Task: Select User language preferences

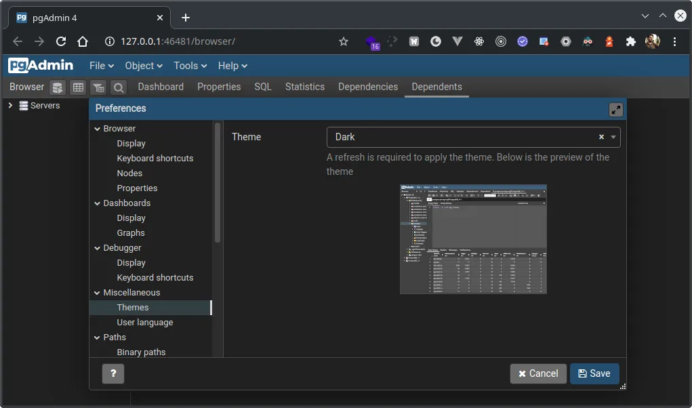Action: point(145,323)
